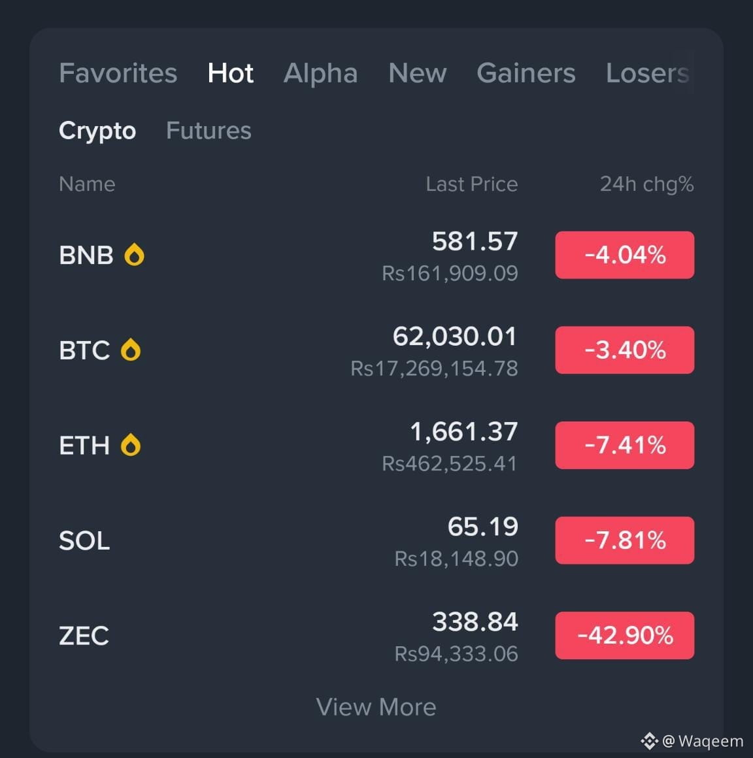Screen dimensions: 753x758
Task: Sort by 24h chg% column header
Action: click(646, 184)
